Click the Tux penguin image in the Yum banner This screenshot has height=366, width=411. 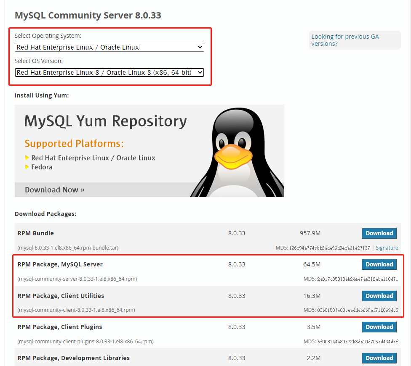click(x=237, y=153)
